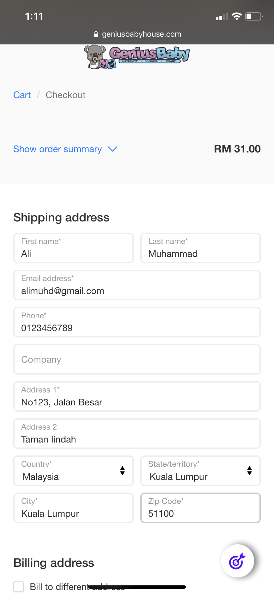Click the Zip Code field showing 51100
The width and height of the screenshot is (274, 594).
point(201,508)
